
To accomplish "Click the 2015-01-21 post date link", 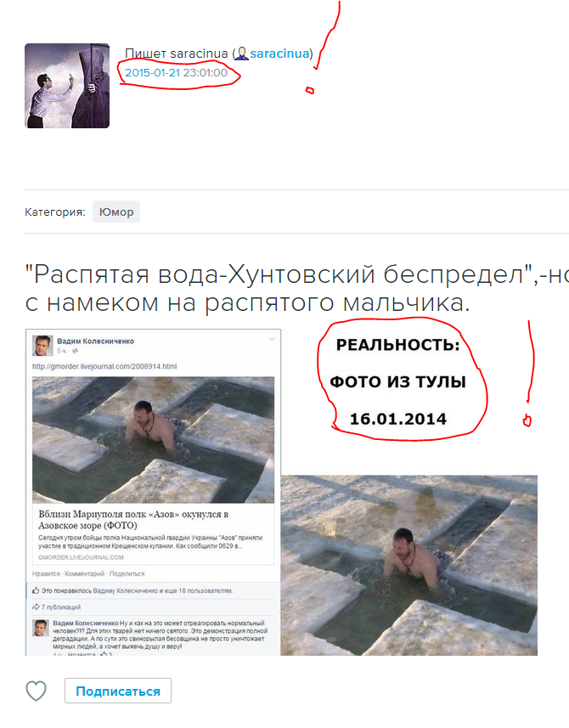I will (152, 73).
